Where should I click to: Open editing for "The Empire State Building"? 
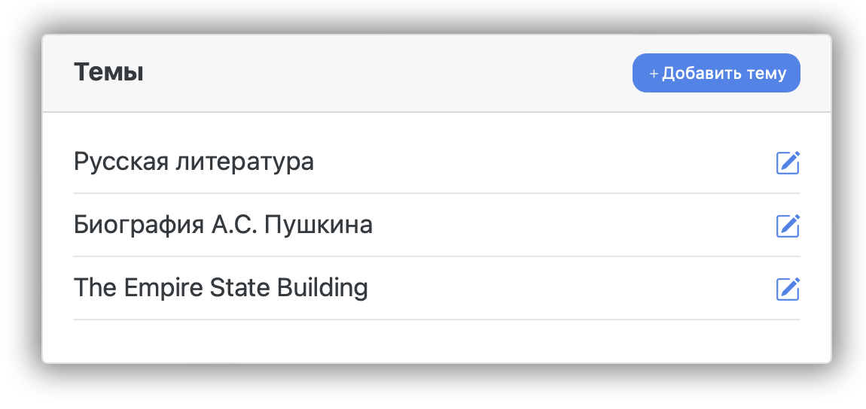[x=788, y=289]
